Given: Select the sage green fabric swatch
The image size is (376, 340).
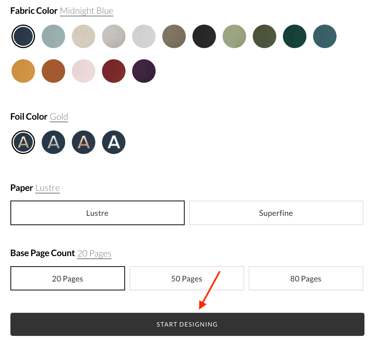Looking at the screenshot, I should pos(235,37).
